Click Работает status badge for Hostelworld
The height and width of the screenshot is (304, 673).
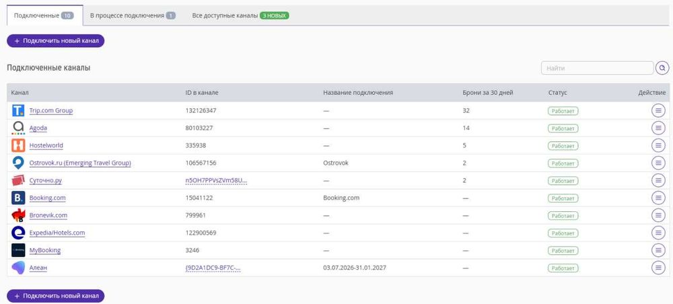[x=563, y=145]
